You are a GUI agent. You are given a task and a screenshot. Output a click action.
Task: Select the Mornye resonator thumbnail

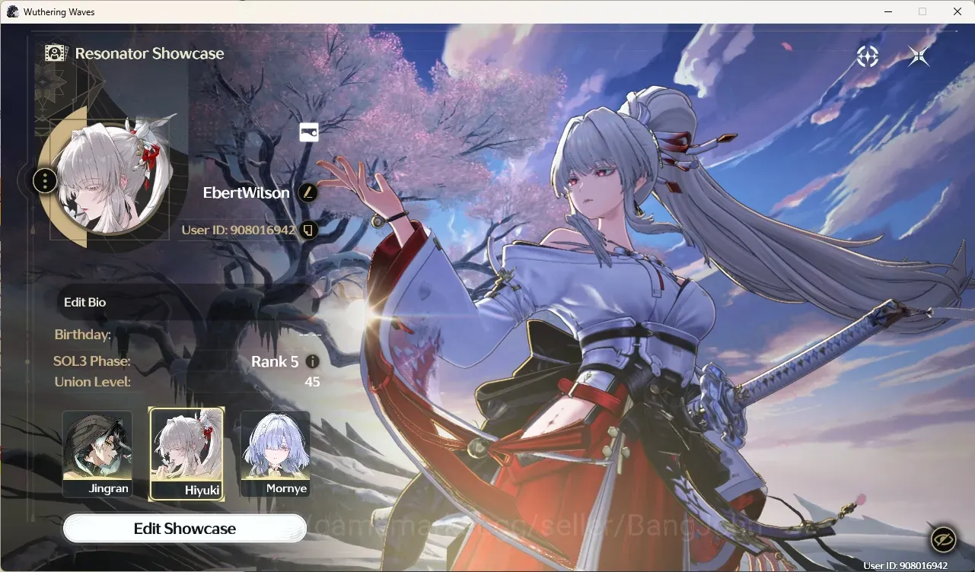[x=276, y=454]
